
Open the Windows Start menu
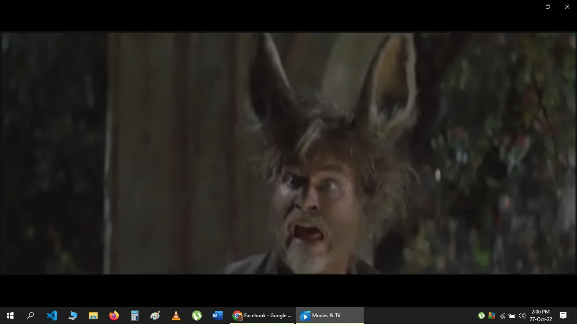[10, 316]
